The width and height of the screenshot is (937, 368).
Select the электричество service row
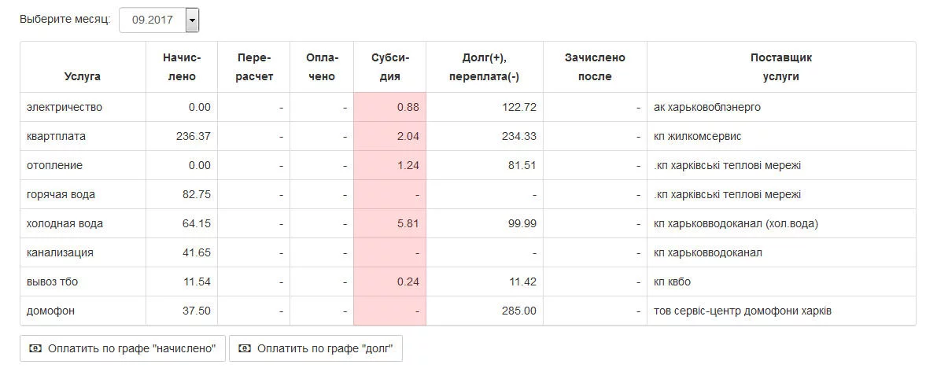click(x=468, y=108)
